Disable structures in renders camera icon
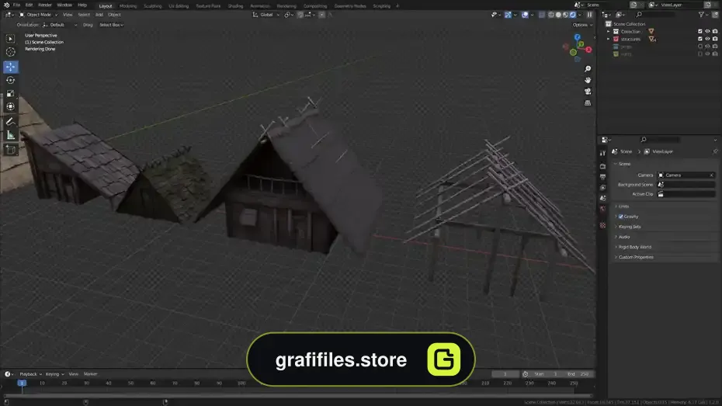Viewport: 722px width, 406px height. (x=715, y=39)
